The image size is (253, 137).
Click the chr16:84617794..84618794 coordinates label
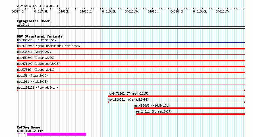(38, 6)
